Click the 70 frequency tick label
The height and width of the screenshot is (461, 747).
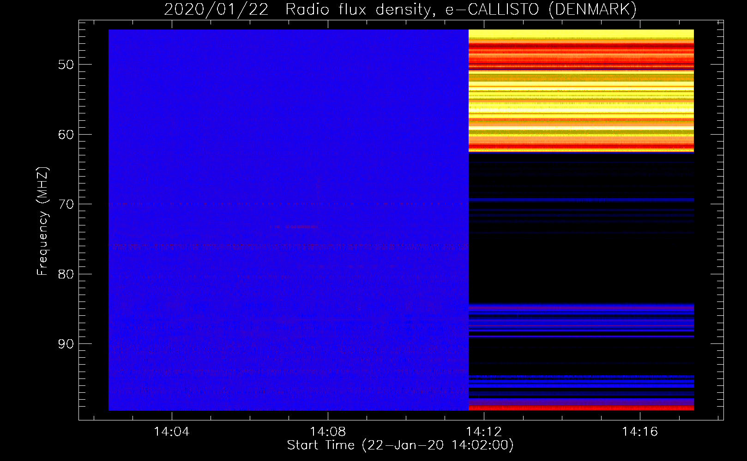66,204
